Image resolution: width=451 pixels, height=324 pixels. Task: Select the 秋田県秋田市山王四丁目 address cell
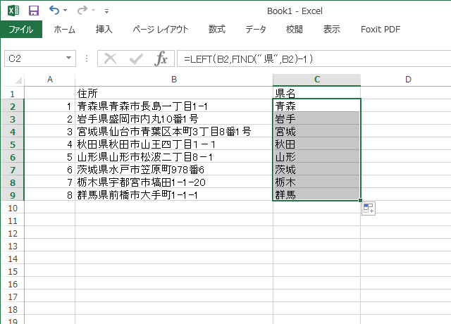click(174, 144)
